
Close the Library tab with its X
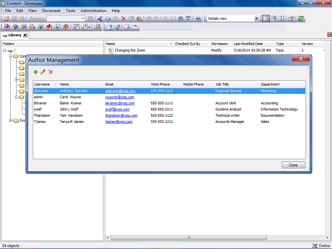click(x=25, y=35)
